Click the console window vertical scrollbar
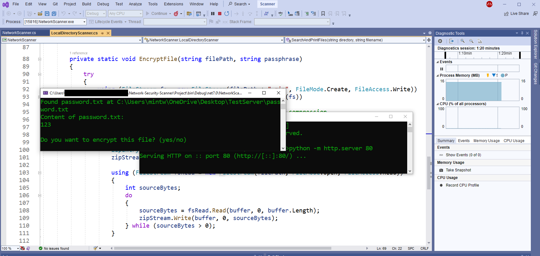 tap(283, 124)
